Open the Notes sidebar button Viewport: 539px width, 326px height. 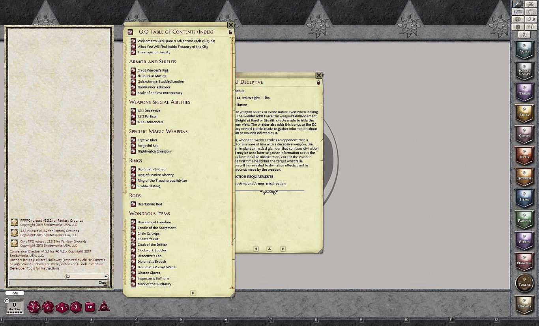[x=524, y=50]
